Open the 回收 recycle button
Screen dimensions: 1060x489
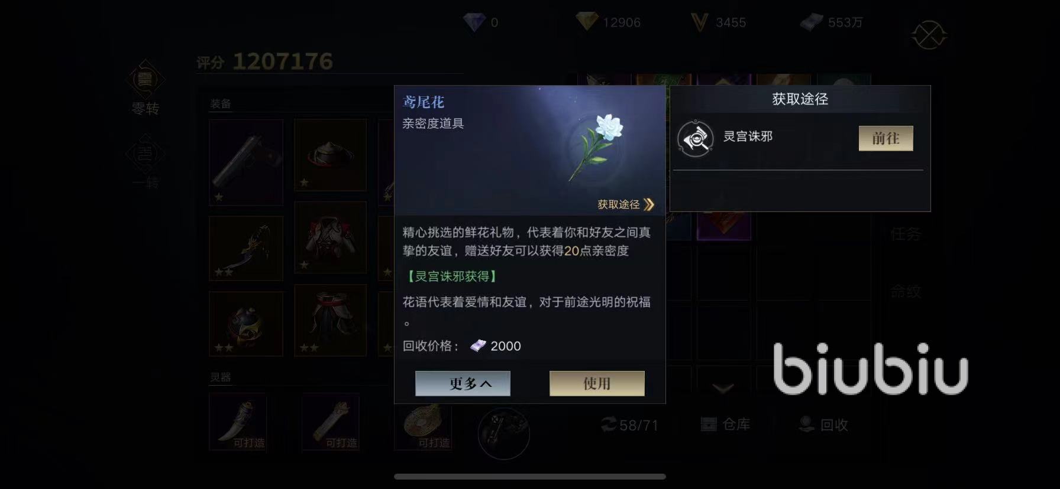pyautogui.click(x=823, y=424)
